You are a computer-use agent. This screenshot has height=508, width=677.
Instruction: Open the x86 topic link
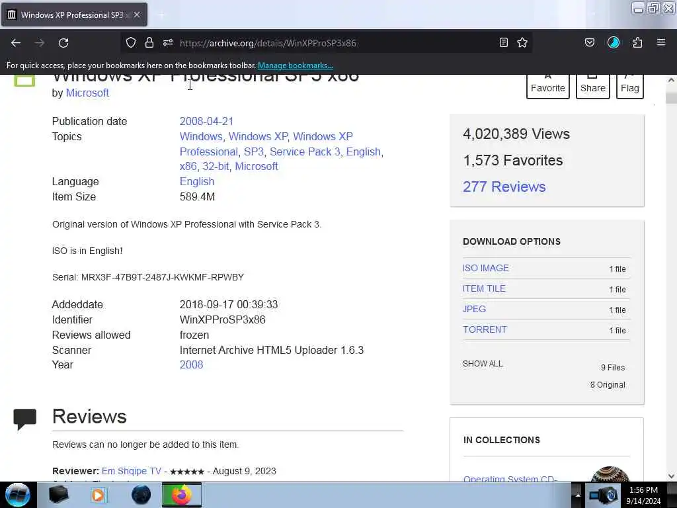coord(188,166)
